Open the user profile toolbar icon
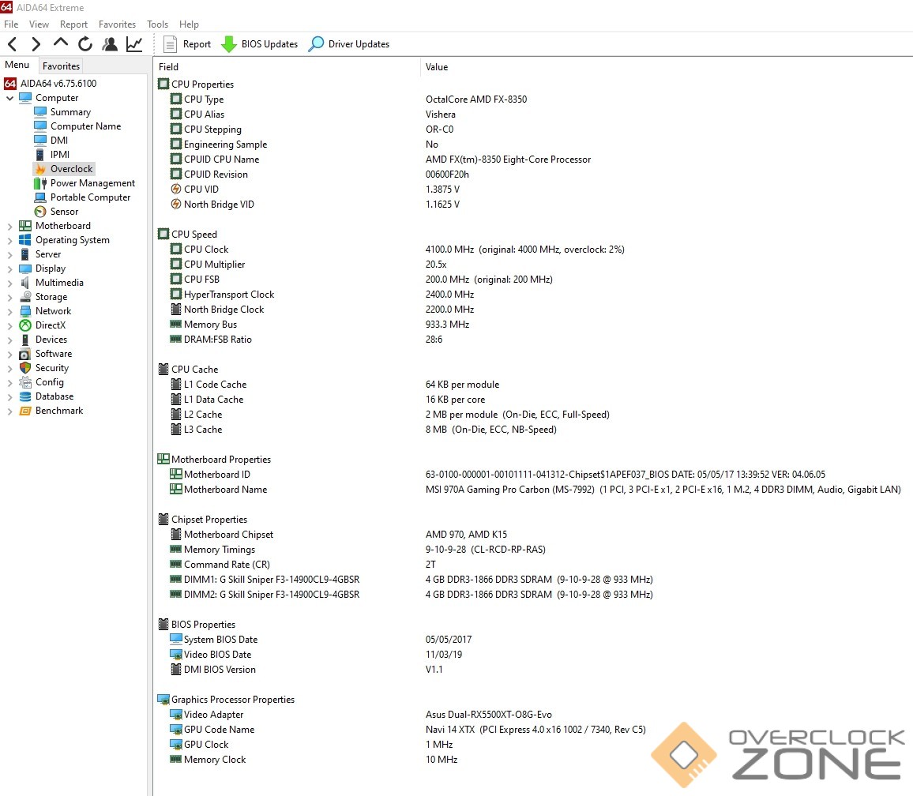The image size is (913, 796). coord(110,43)
